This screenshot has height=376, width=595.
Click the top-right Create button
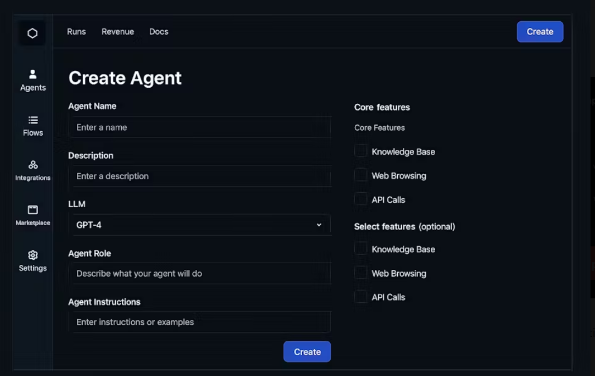pyautogui.click(x=540, y=31)
